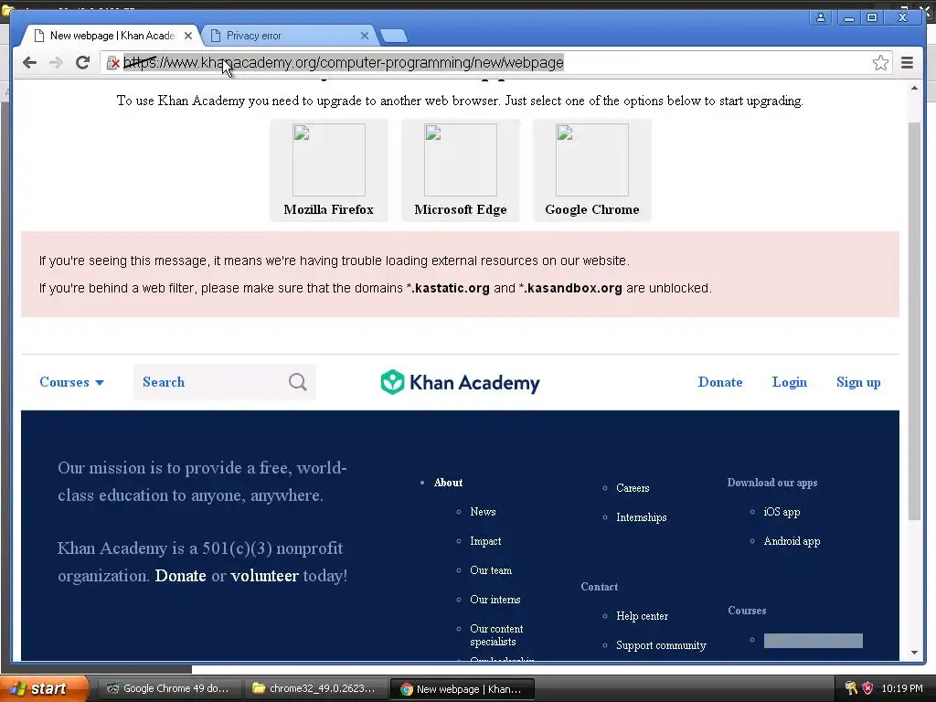936x702 pixels.
Task: Click the keys tray icon
Action: pyautogui.click(x=851, y=688)
